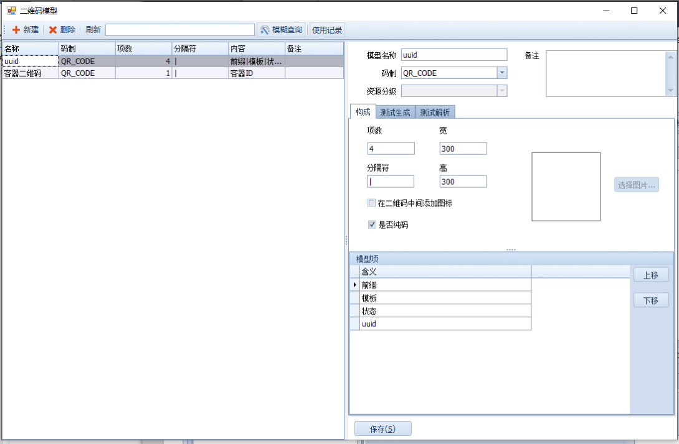Enable 在二维码中间添加图标 checkbox

[x=372, y=203]
